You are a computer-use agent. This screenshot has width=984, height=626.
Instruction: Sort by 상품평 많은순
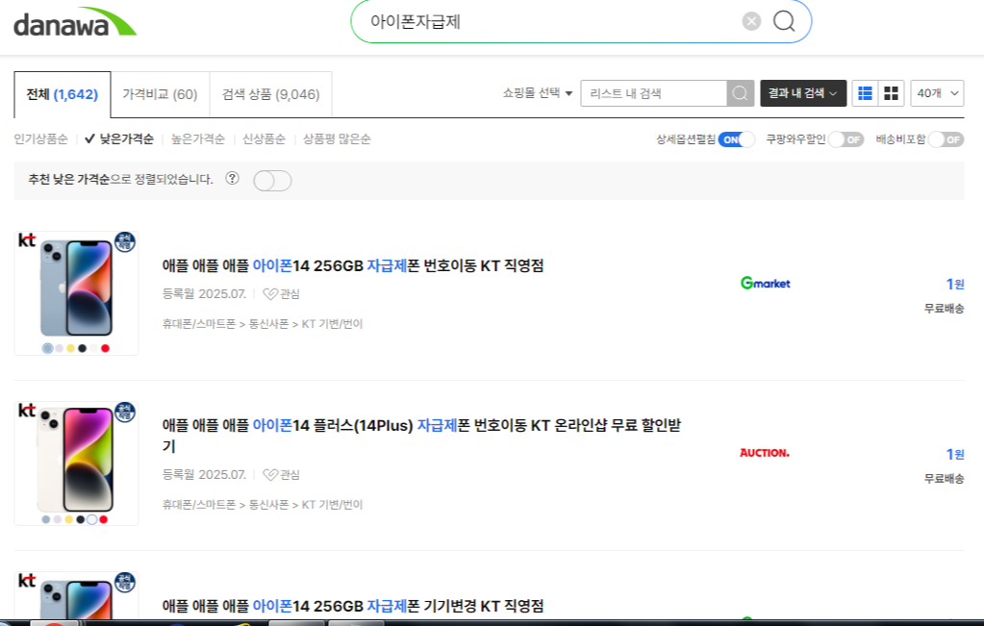click(337, 139)
